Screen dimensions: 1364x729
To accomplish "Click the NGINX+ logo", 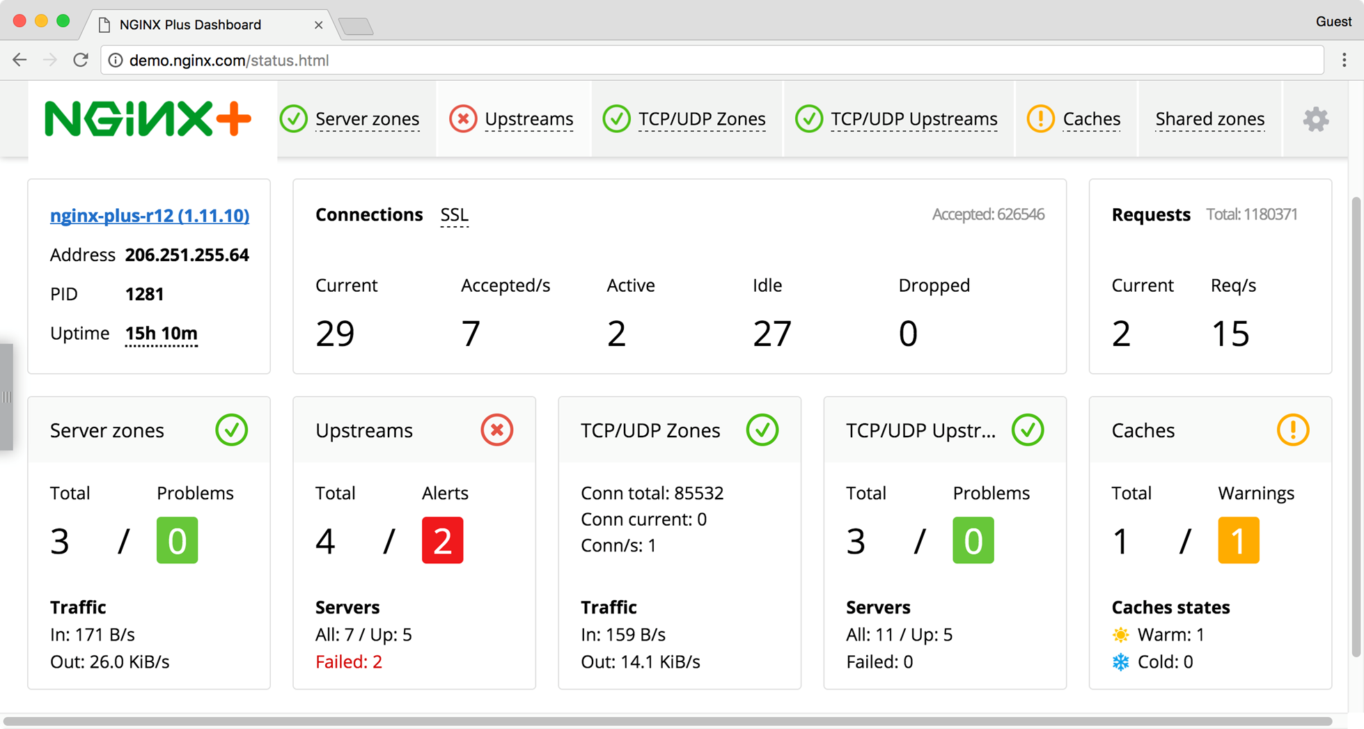I will (x=148, y=118).
